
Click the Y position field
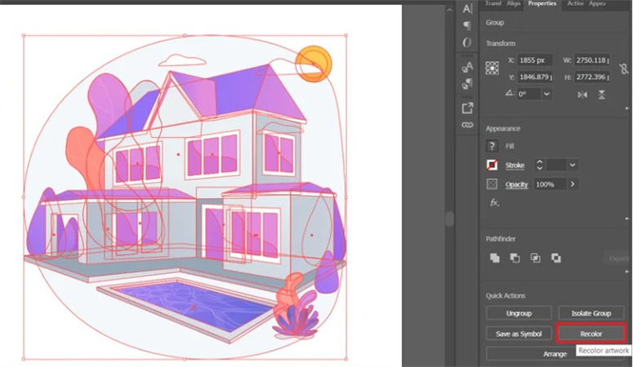coord(535,77)
